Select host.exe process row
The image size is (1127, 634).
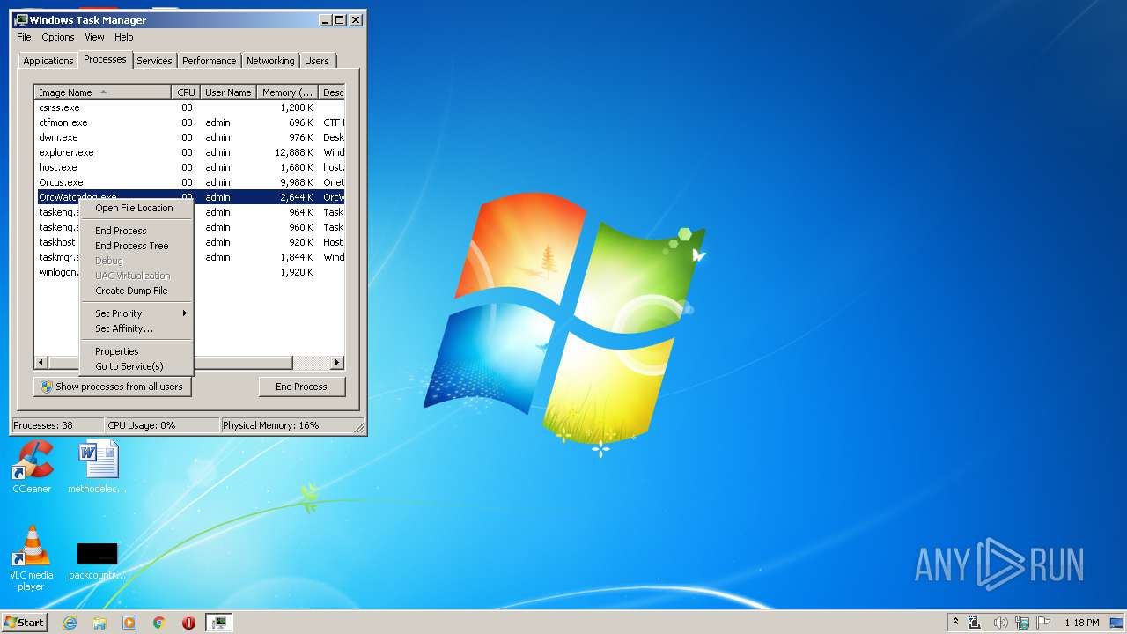pyautogui.click(x=189, y=167)
